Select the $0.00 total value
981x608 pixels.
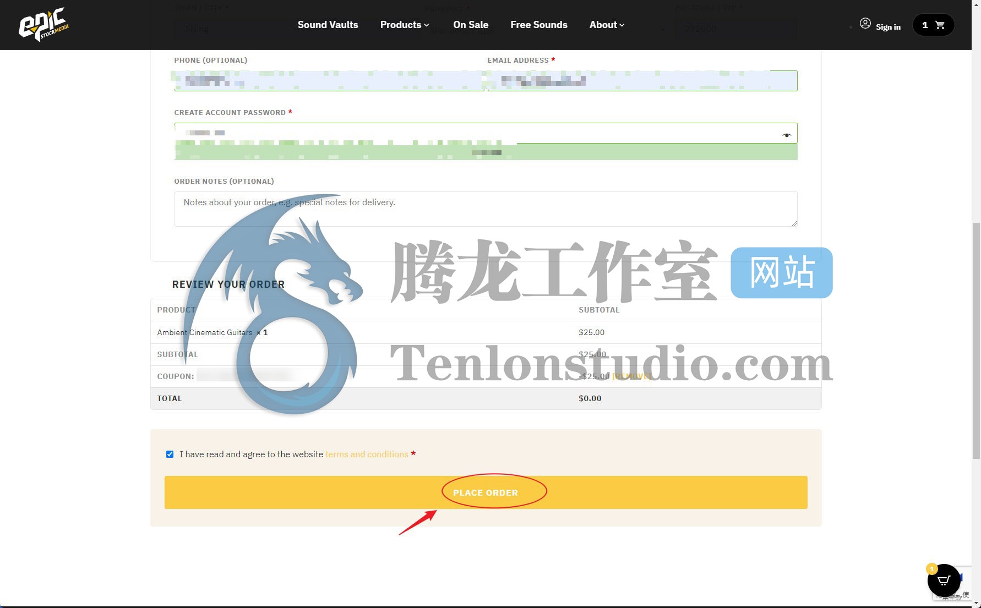(x=590, y=398)
